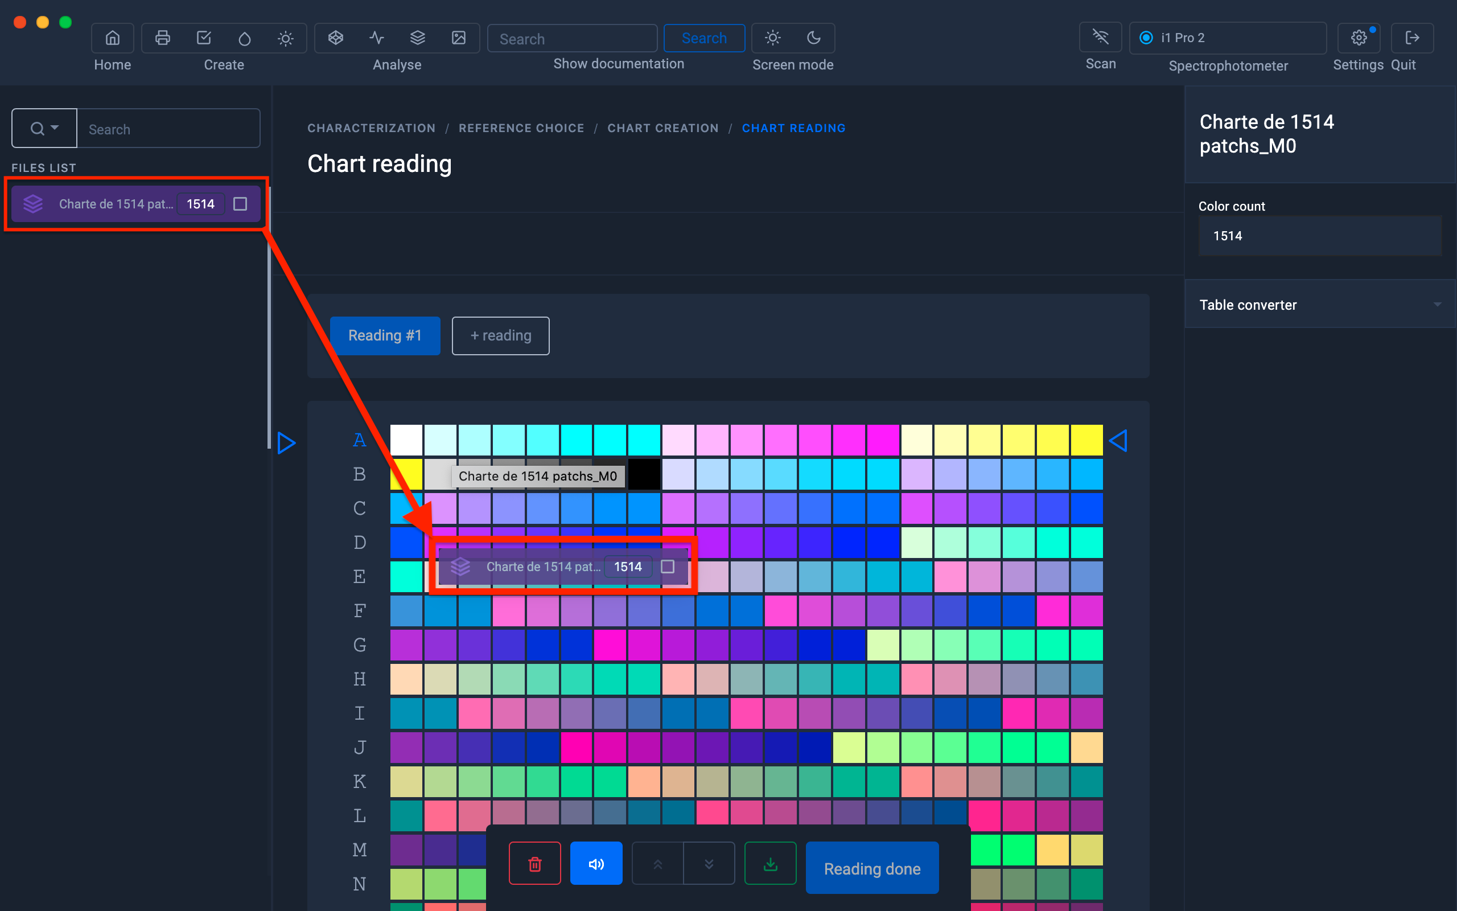Click CHART READING breadcrumb
This screenshot has height=911, width=1457.
click(x=793, y=128)
